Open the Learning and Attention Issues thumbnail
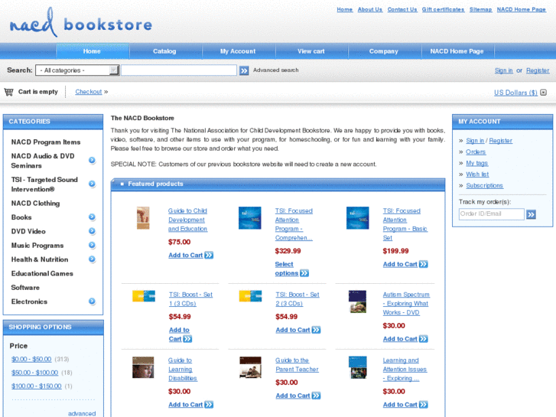This screenshot has width=556, height=417. point(357,367)
